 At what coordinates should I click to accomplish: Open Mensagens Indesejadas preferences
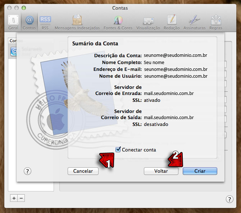(77, 22)
